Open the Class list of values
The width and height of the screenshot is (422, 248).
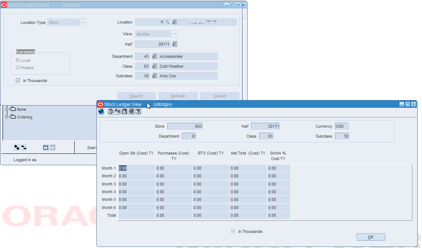tap(155, 66)
